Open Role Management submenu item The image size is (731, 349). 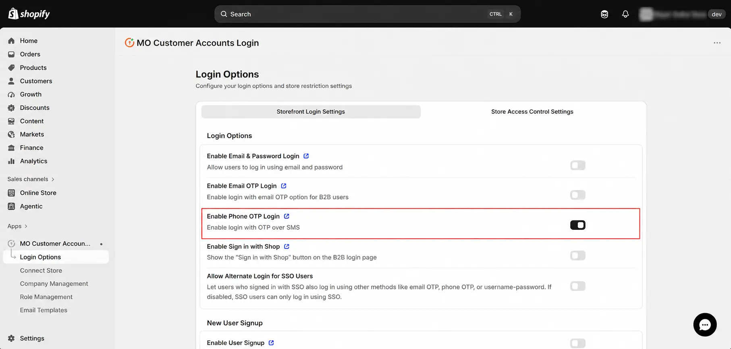tap(46, 297)
